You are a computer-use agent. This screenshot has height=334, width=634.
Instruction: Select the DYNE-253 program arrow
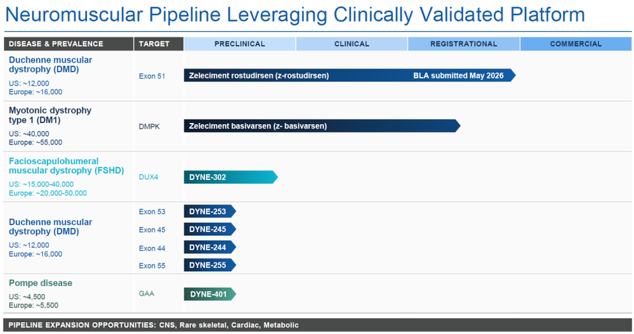point(210,211)
